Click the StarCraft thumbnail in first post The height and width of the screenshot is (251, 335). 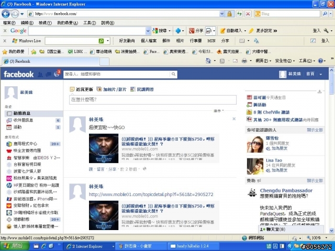[104, 149]
